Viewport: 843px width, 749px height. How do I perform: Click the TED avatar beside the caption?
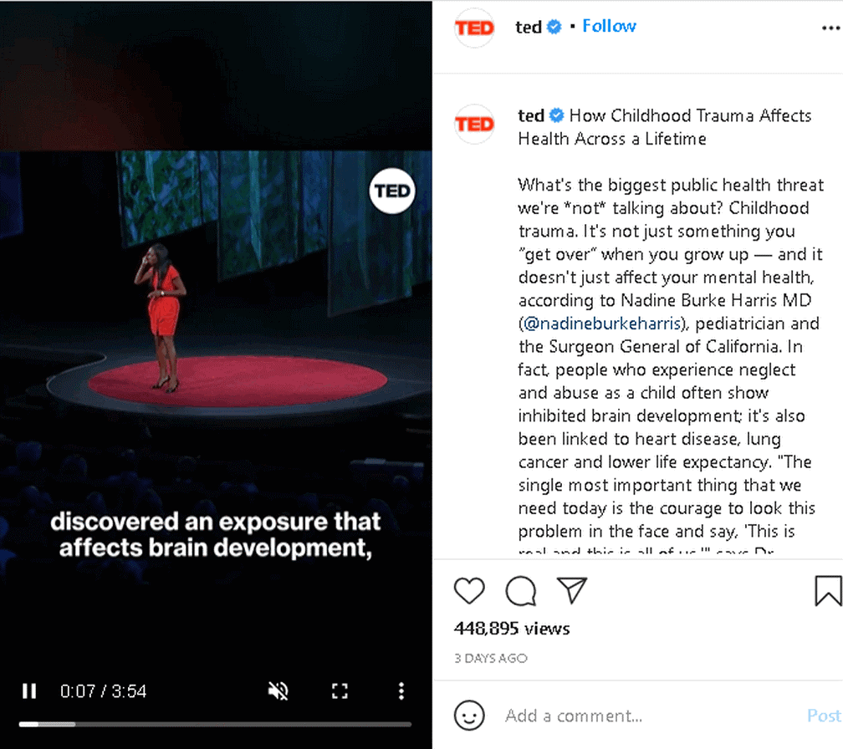click(474, 124)
